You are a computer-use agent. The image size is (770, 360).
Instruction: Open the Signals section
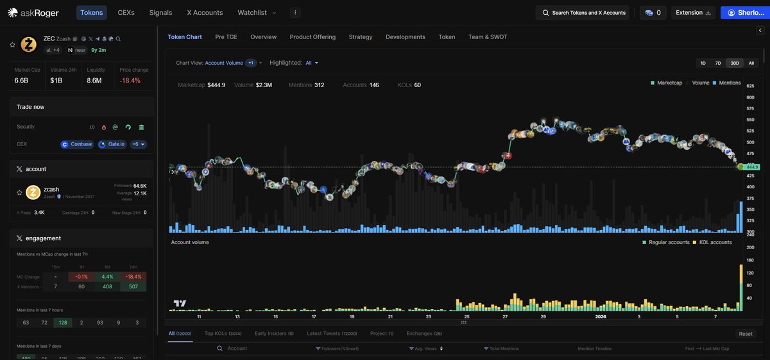pos(160,12)
